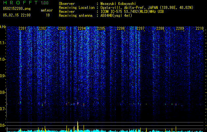Click the HROFFT 1.0.0 title text
The height and width of the screenshot is (132, 207).
pos(26,3)
